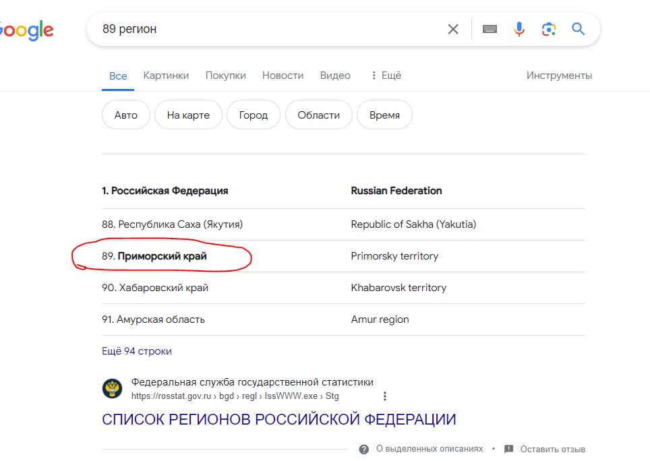Select the На карте filter chip

coord(188,115)
